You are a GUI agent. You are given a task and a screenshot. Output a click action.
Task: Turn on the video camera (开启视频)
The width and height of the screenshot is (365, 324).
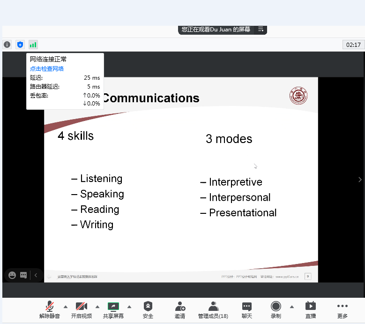[82, 310]
